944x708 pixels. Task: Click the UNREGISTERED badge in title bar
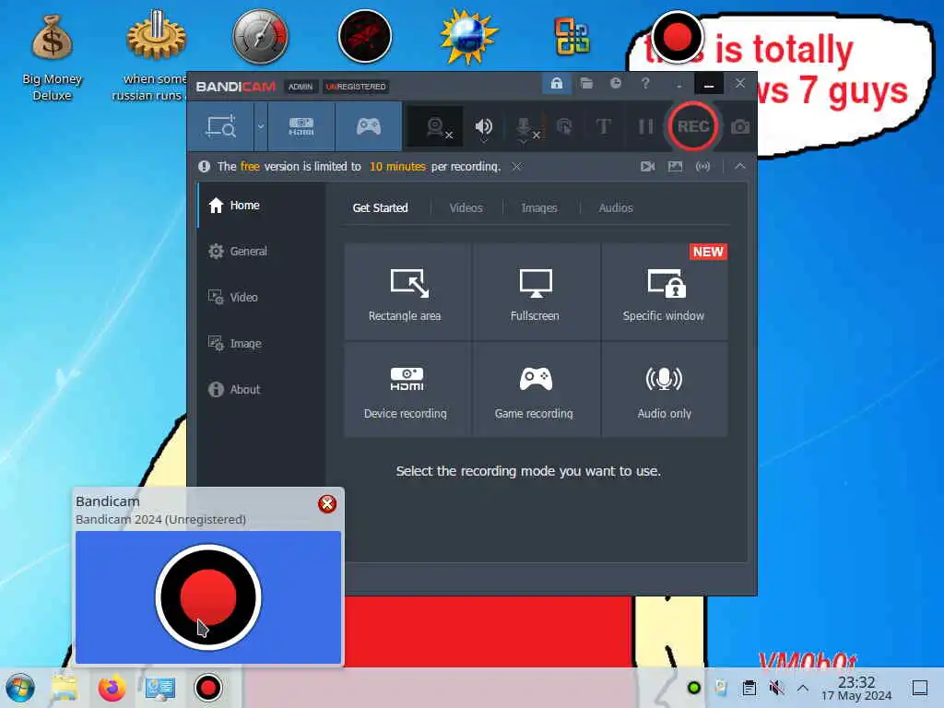[x=356, y=87]
